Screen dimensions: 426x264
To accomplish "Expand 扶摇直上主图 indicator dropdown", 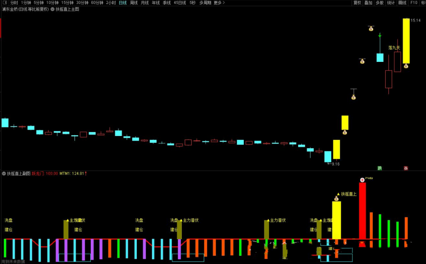I will (x=53, y=9).
